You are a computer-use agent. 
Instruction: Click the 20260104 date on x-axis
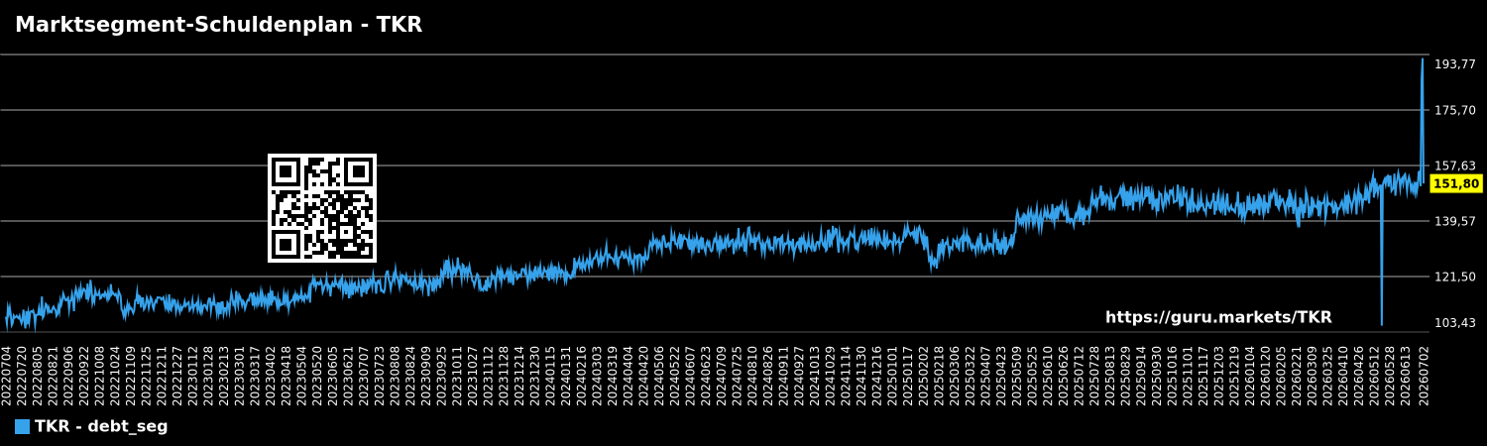coord(1250,375)
